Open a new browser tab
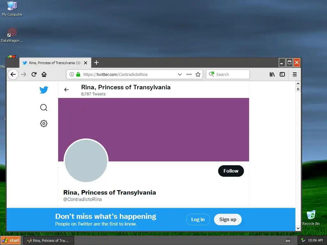 click(x=96, y=63)
